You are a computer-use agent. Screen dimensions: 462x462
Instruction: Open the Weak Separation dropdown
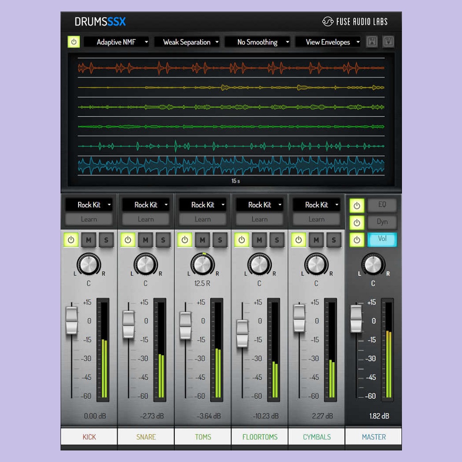[x=187, y=42]
